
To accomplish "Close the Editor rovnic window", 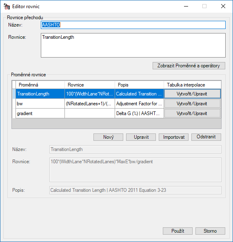I will point(223,6).
